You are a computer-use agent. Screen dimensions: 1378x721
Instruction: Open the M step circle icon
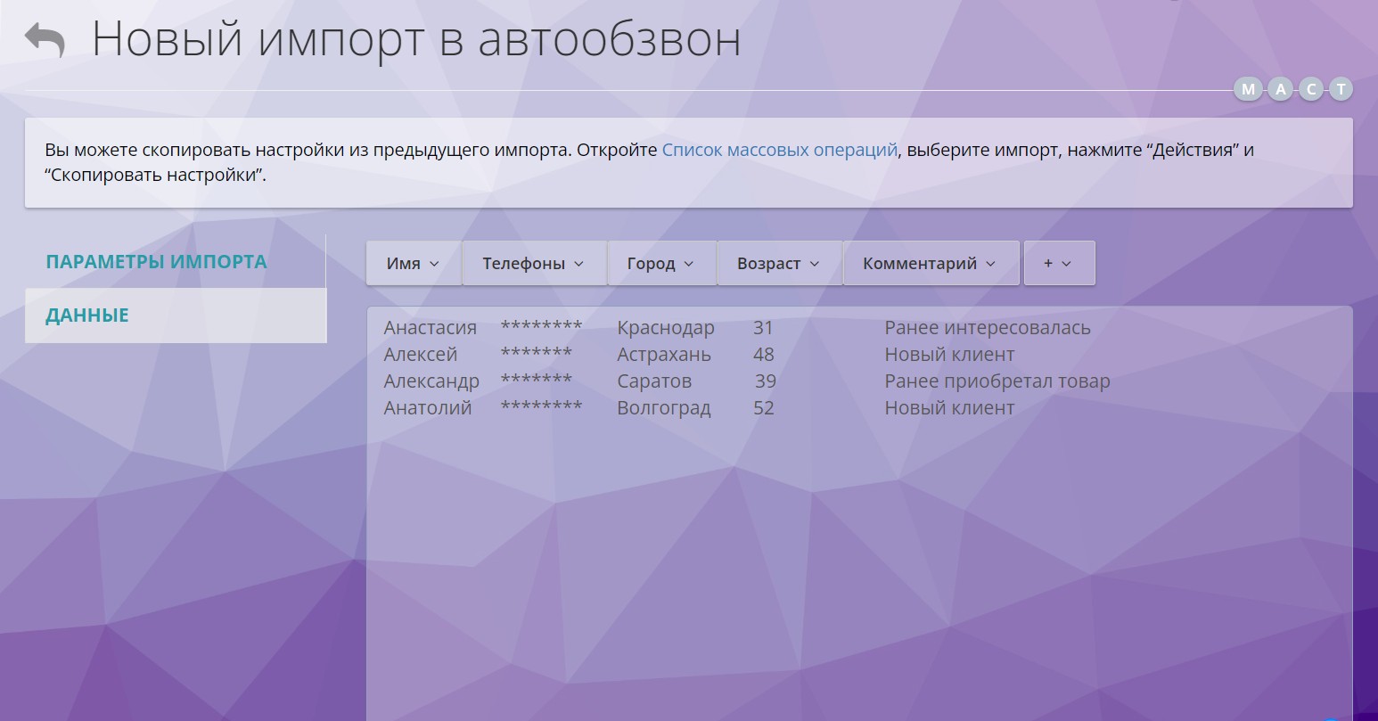pos(1247,88)
